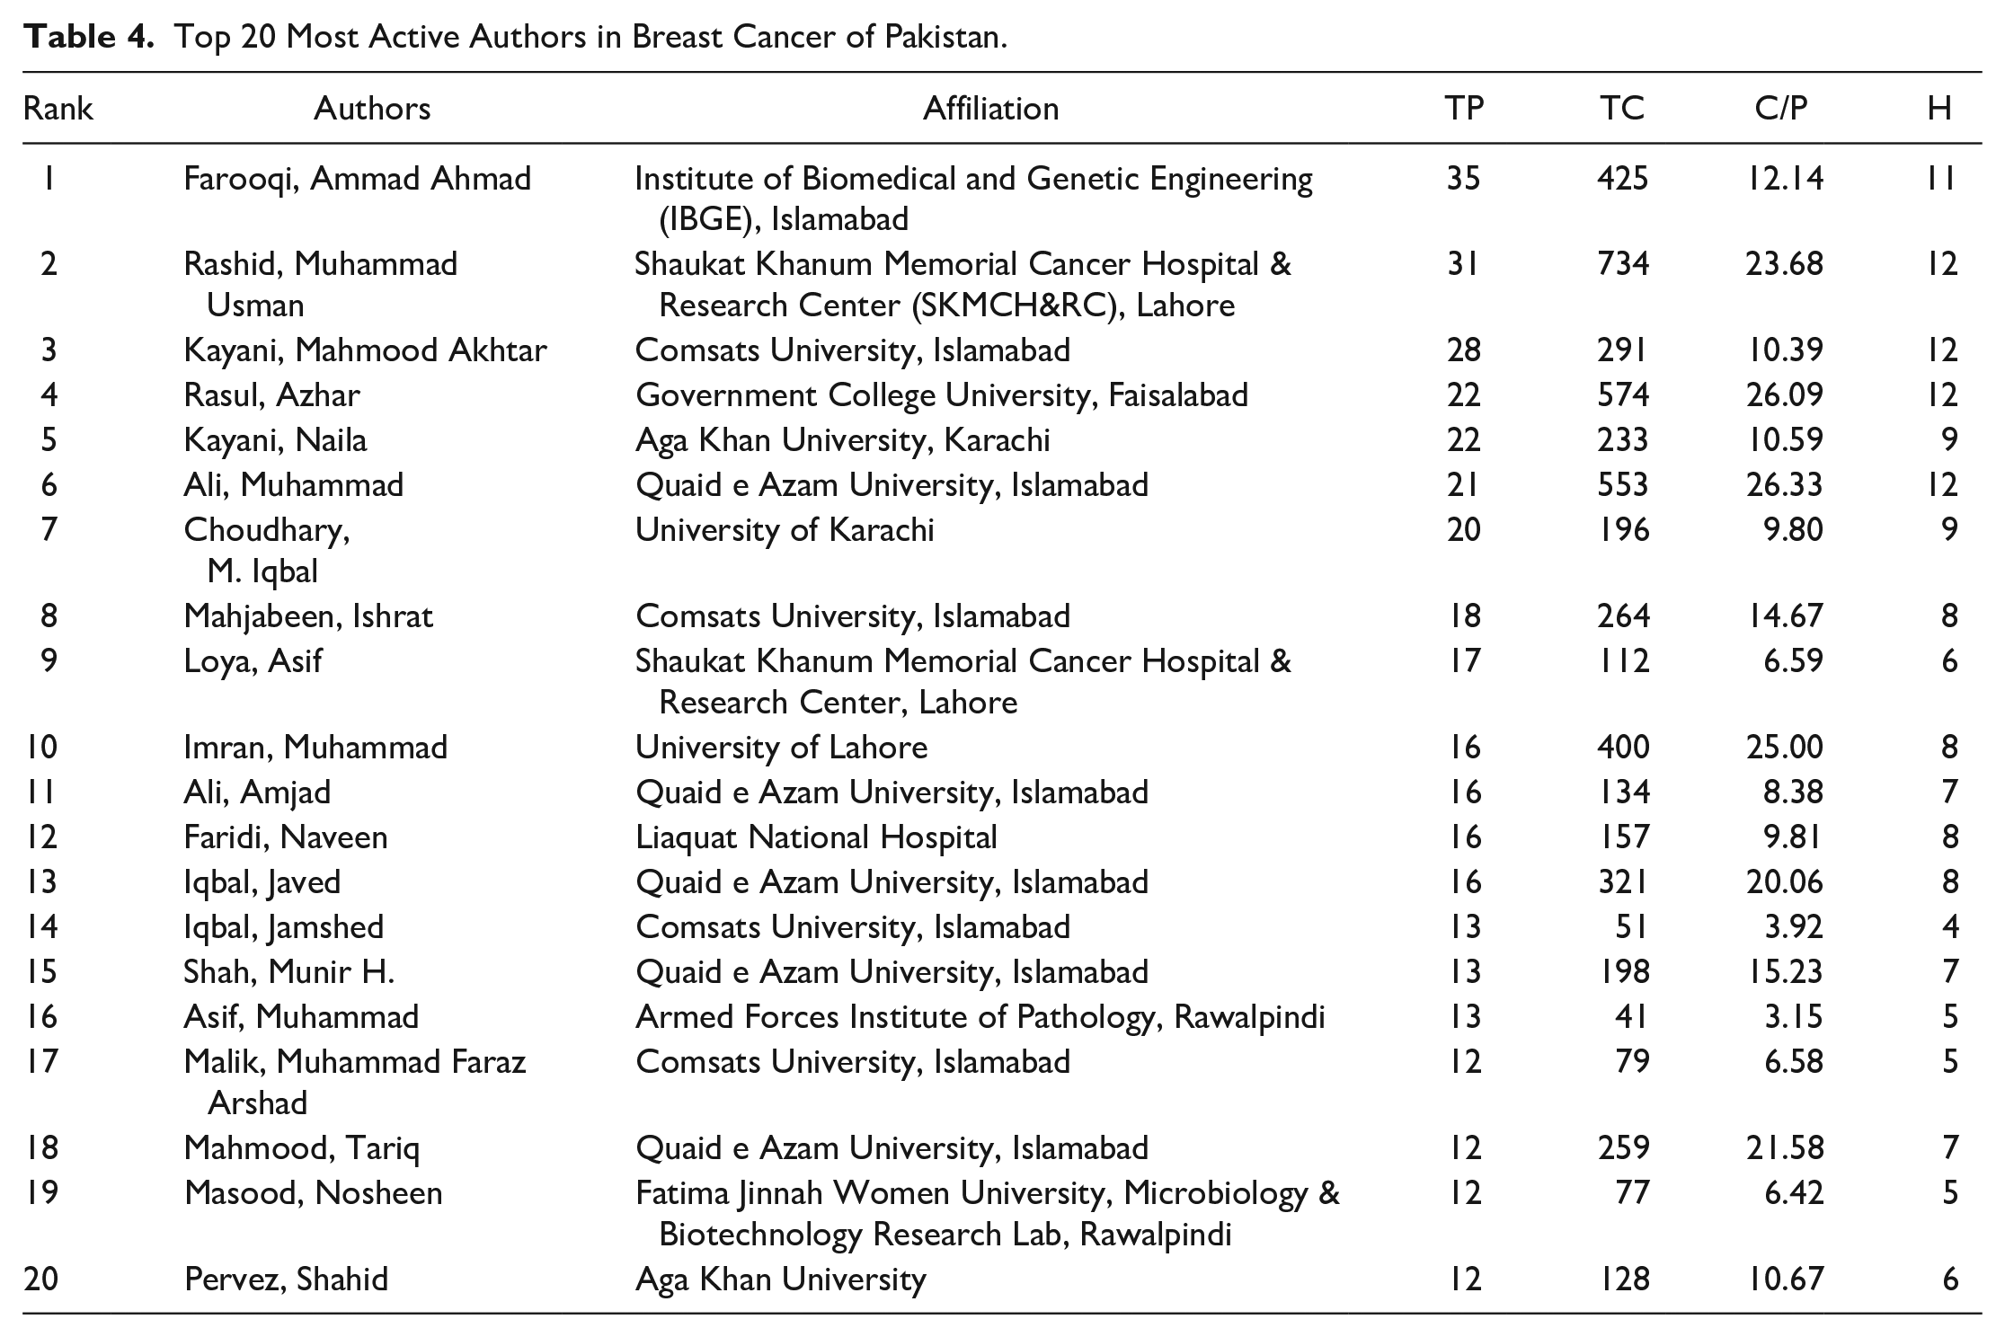Image resolution: width=2005 pixels, height=1337 pixels.
Task: Click the H column header
Action: coord(1939,109)
